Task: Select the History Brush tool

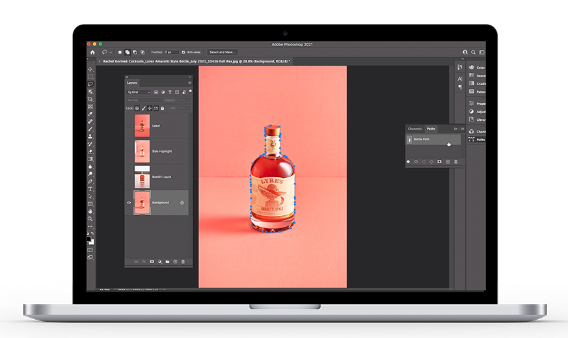Action: pyautogui.click(x=90, y=144)
